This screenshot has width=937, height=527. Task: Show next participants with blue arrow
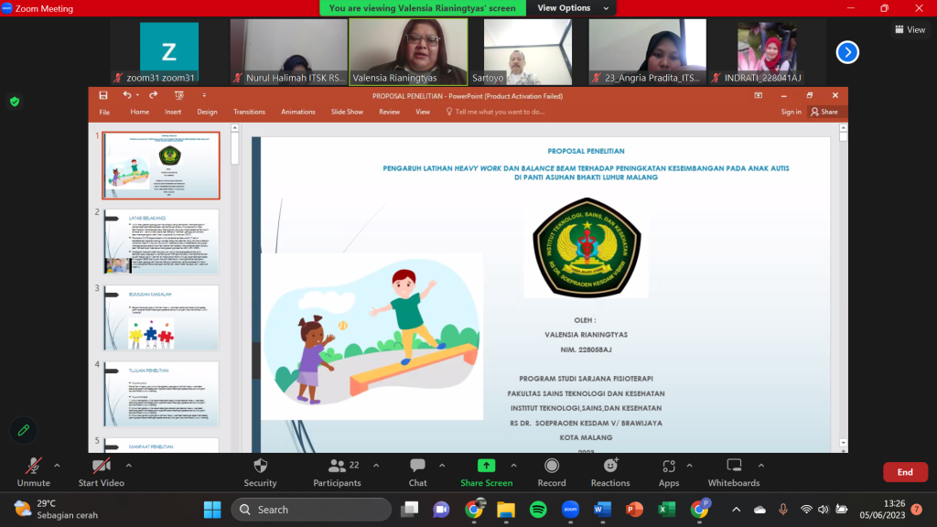pyautogui.click(x=847, y=52)
